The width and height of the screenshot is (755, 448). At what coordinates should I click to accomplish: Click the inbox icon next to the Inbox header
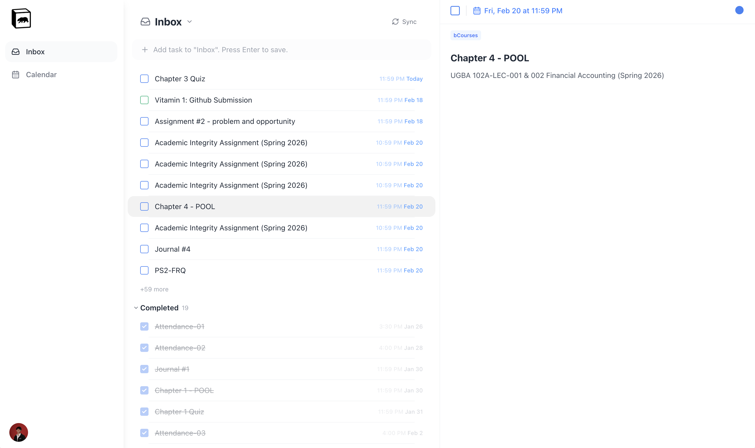click(145, 22)
